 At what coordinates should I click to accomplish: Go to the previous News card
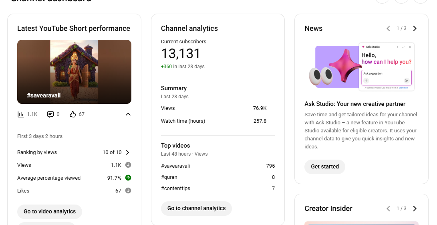pyautogui.click(x=388, y=28)
